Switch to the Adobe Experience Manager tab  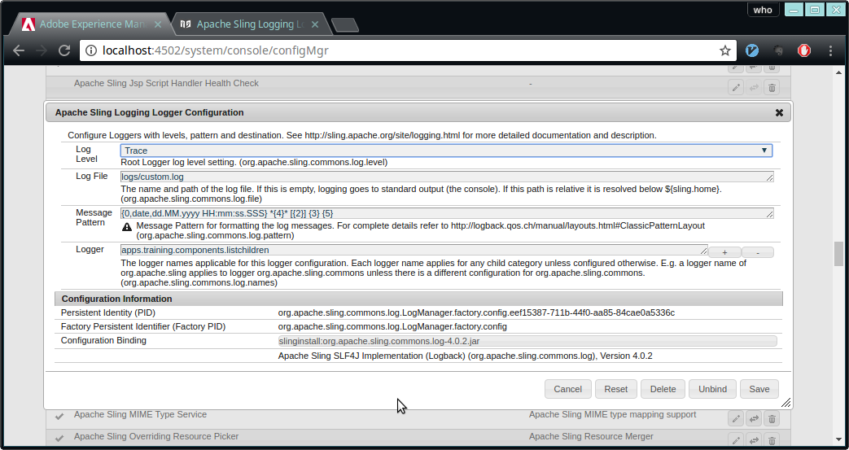pos(91,24)
